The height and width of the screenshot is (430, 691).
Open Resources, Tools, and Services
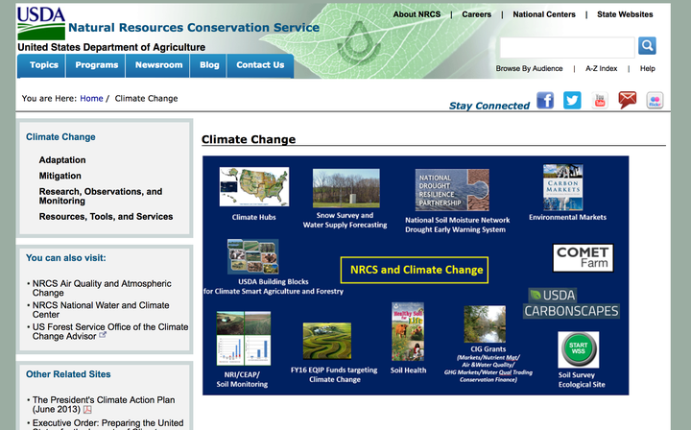[106, 217]
